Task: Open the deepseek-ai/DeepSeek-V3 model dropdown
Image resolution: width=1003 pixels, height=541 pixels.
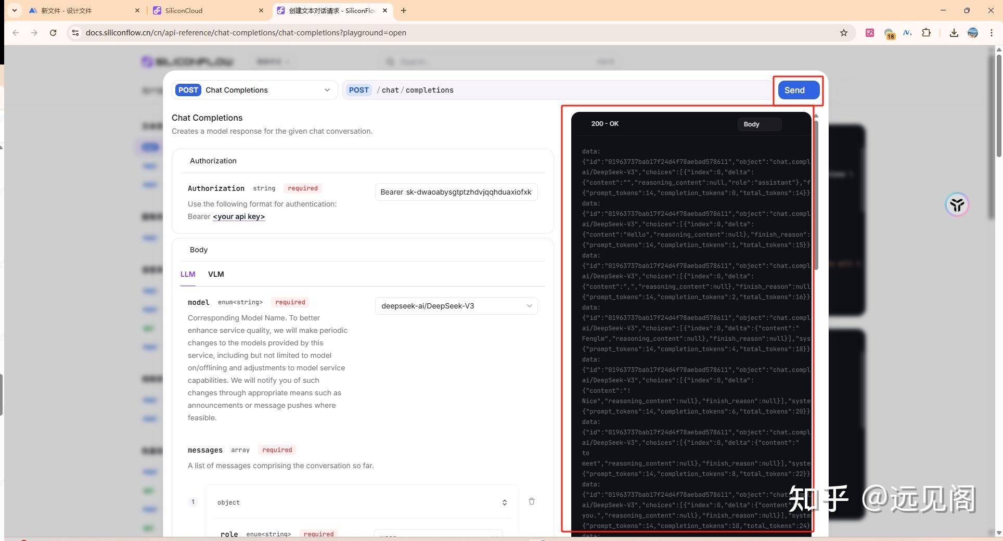Action: pos(456,306)
